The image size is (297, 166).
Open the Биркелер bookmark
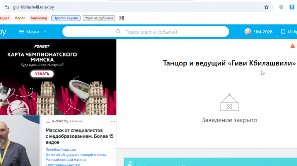[x=39, y=18]
